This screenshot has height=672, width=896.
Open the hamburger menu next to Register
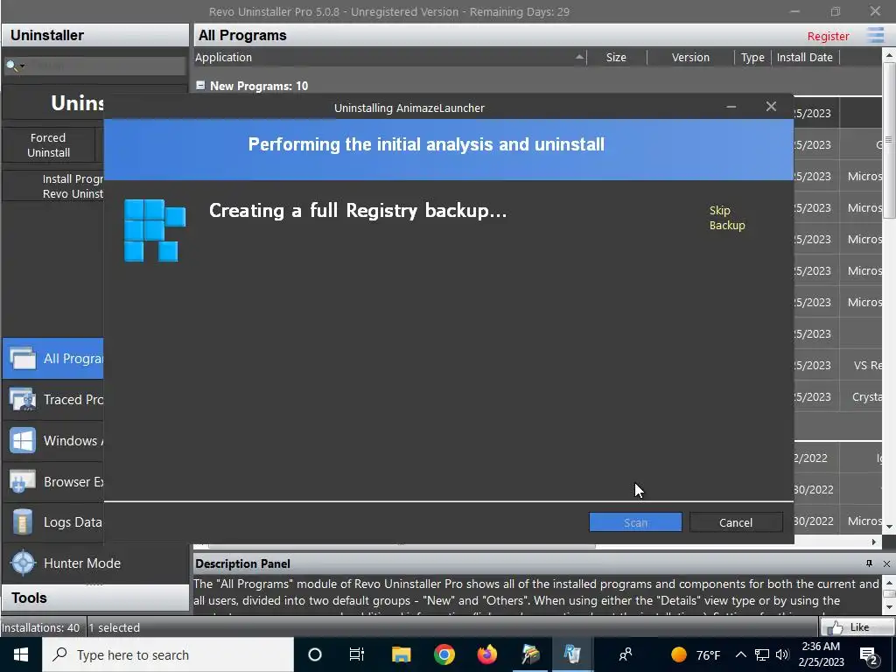point(875,35)
